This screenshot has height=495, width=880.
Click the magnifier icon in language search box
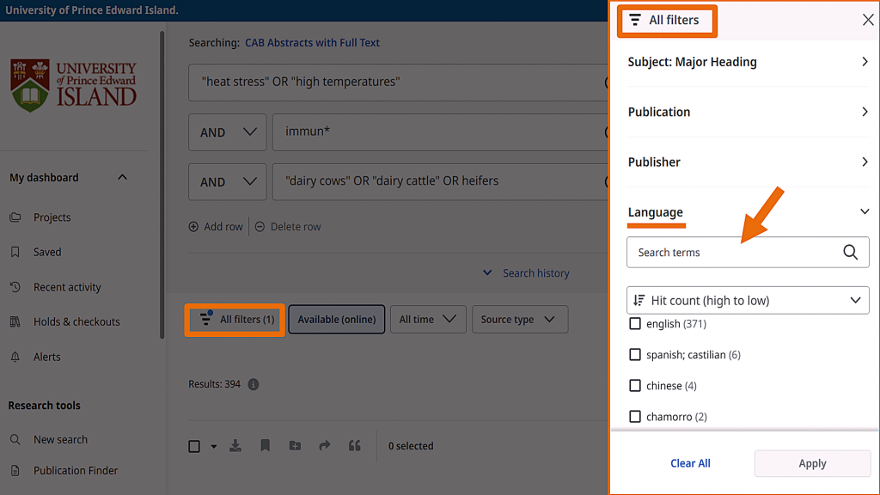tap(850, 253)
